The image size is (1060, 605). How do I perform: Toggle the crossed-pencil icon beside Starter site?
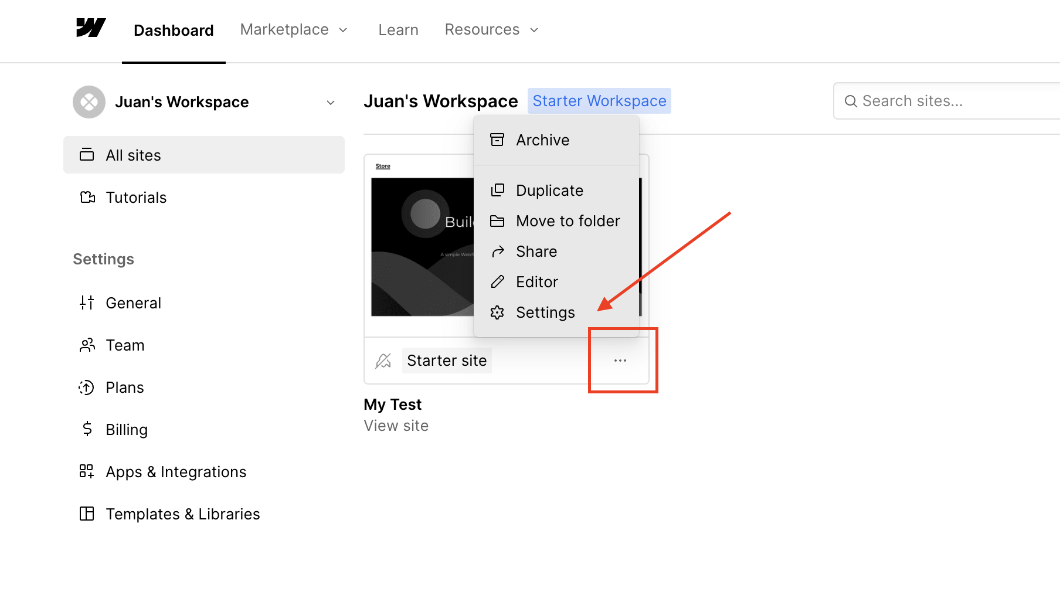pyautogui.click(x=383, y=360)
